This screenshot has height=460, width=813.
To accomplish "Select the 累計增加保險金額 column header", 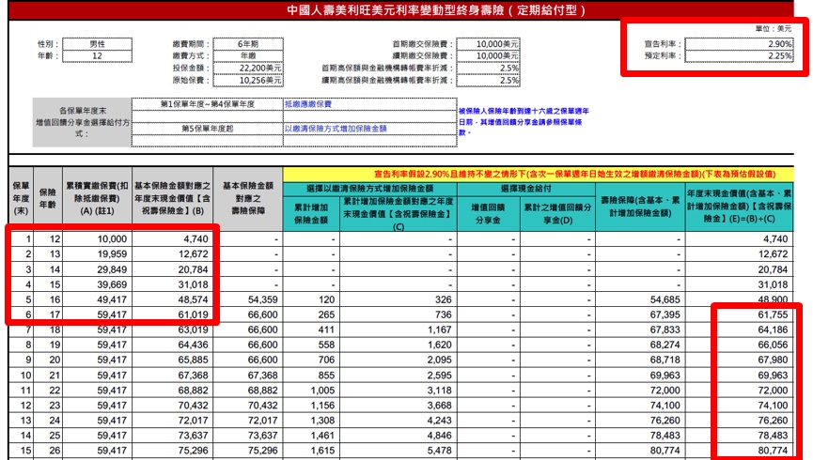I will (311, 213).
